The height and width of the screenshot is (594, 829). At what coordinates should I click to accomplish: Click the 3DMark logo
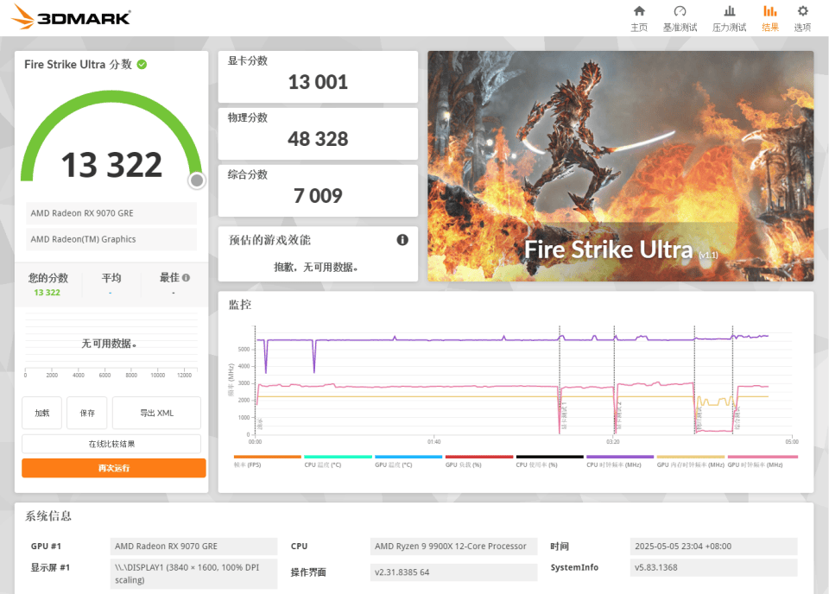(72, 17)
